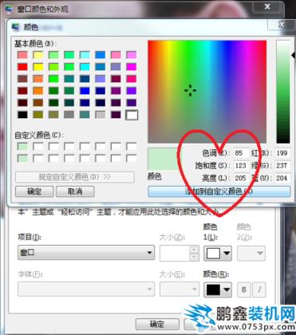Click the 添加到自定义颜色 button
296x335 pixels.
(219, 191)
